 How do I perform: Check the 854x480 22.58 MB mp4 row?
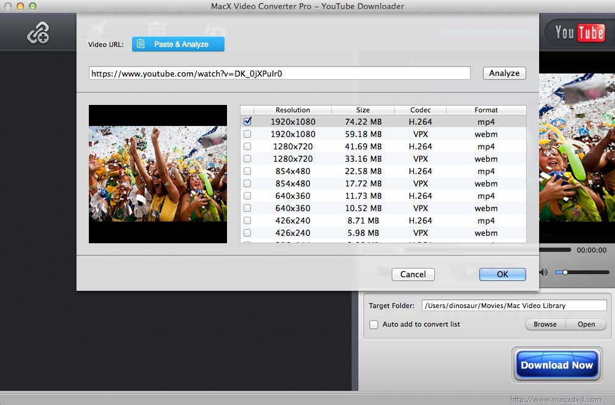coord(247,171)
